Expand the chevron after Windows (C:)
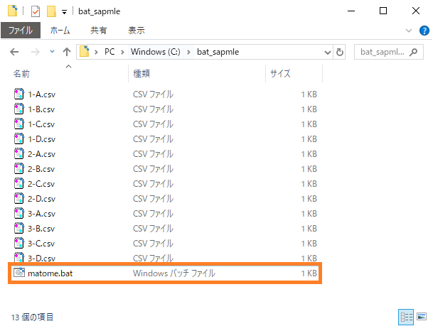 tap(188, 52)
